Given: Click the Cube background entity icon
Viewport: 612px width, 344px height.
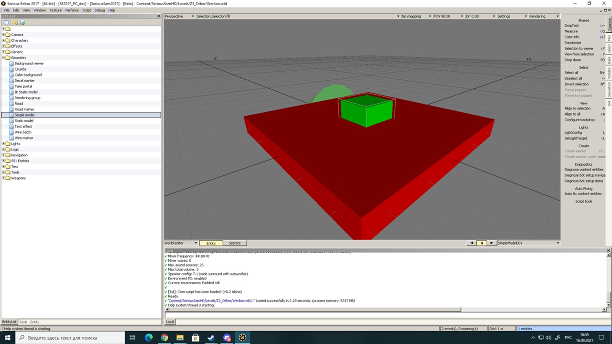Looking at the screenshot, I should tap(11, 75).
